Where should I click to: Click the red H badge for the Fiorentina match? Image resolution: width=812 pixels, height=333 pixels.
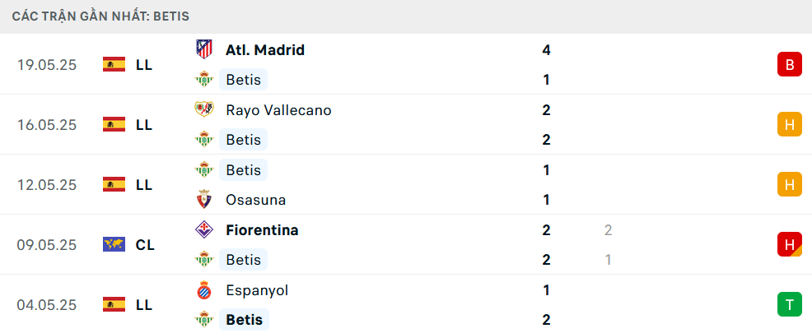point(789,244)
